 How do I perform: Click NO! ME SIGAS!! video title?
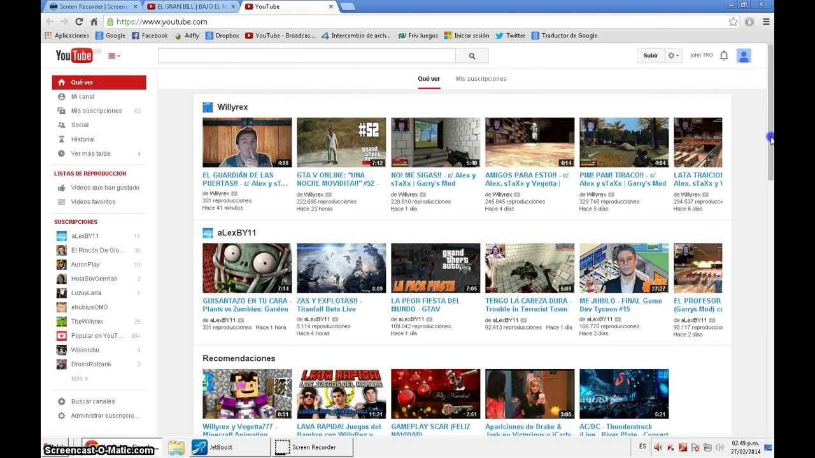(x=433, y=179)
